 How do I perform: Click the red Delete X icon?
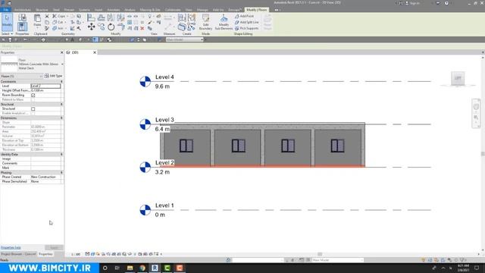pos(142,29)
